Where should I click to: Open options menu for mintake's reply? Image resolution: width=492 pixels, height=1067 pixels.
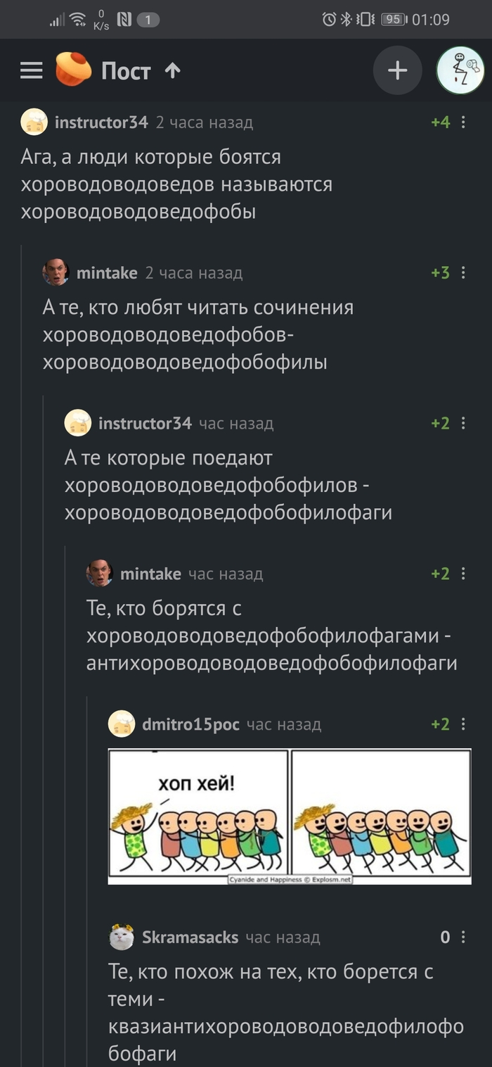463,273
